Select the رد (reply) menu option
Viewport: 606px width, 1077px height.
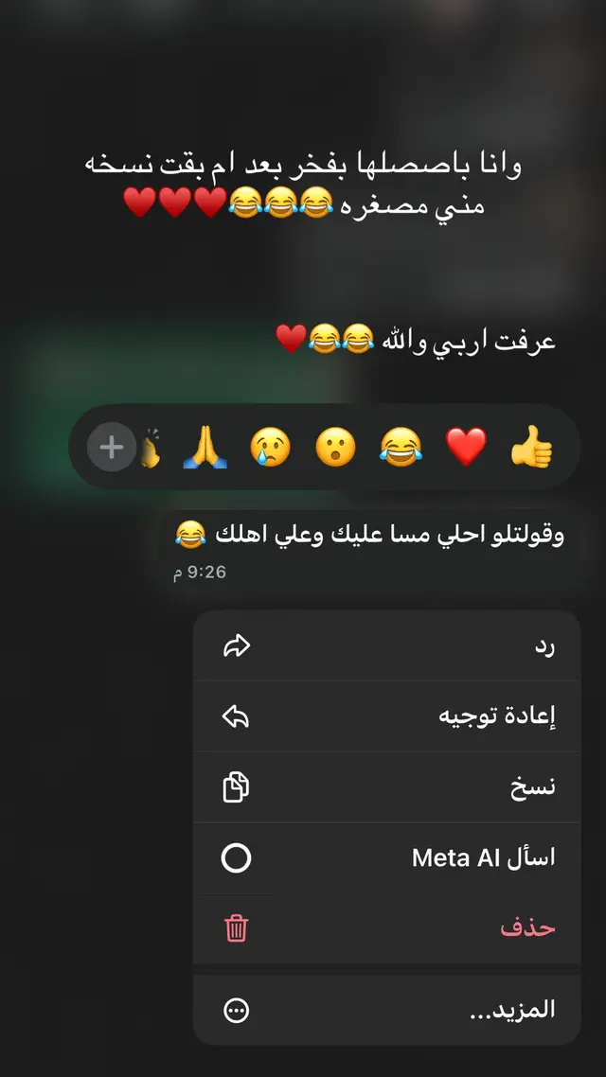pos(387,646)
